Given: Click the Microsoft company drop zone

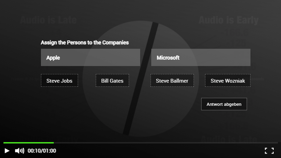Looking at the screenshot, I should click(201, 57).
